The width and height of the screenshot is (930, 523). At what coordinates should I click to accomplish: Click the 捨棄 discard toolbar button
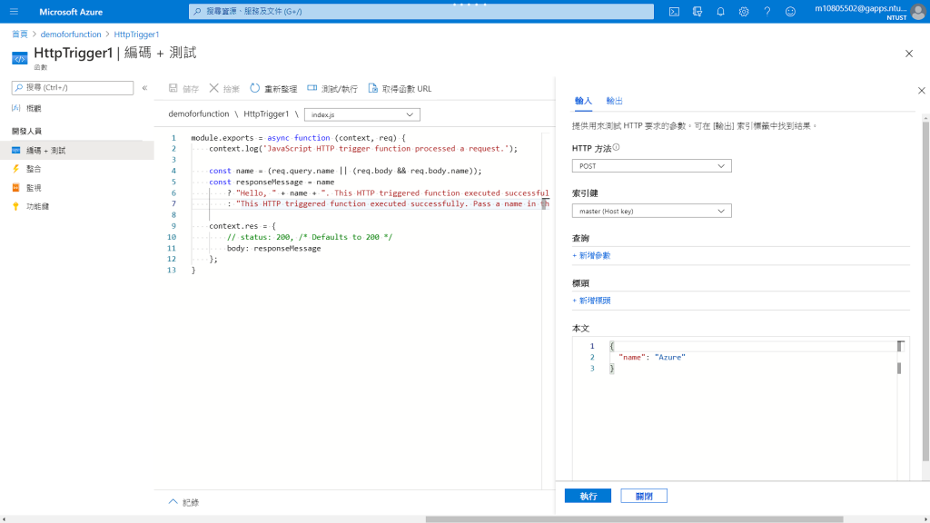pos(224,88)
